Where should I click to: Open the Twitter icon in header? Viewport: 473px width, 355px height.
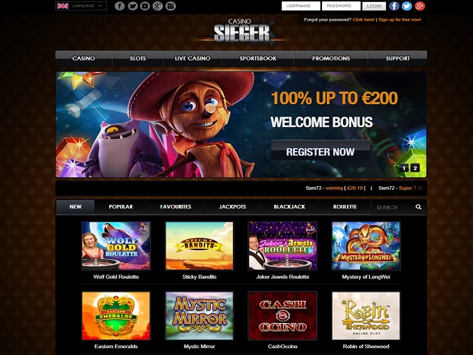point(132,6)
